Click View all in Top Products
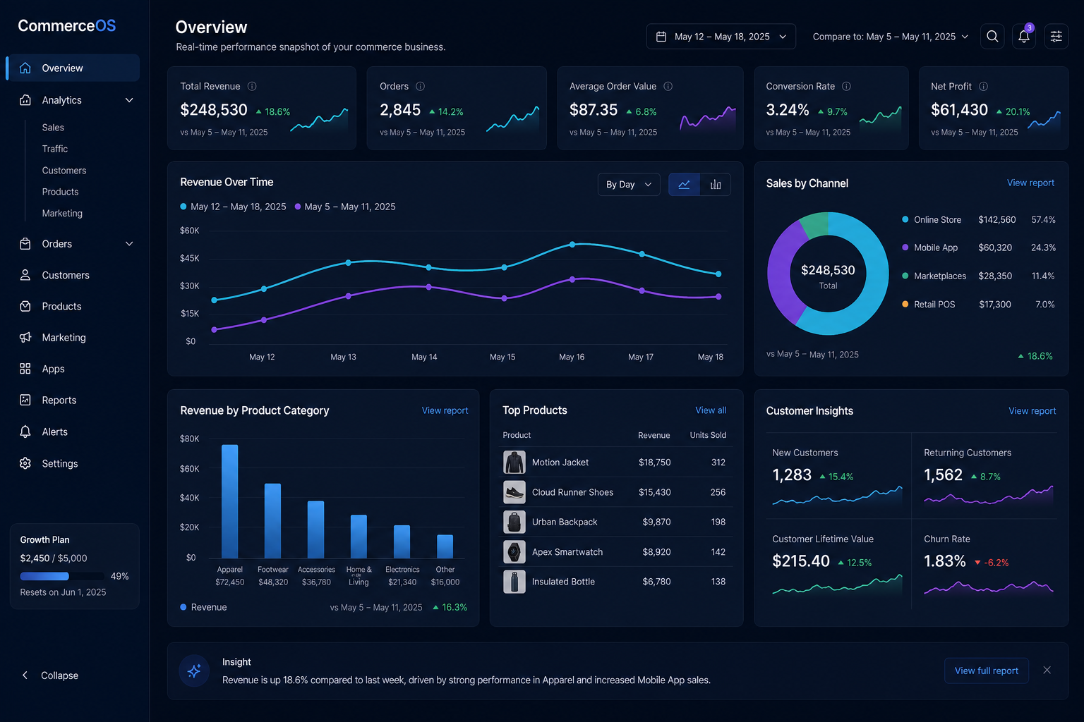 tap(711, 410)
